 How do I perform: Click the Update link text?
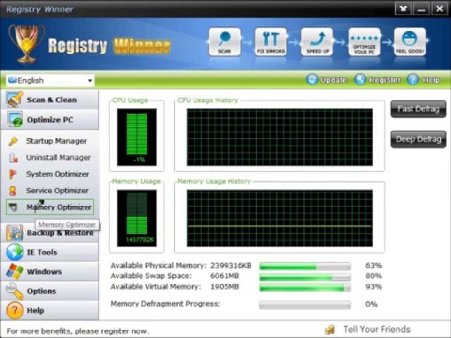334,80
